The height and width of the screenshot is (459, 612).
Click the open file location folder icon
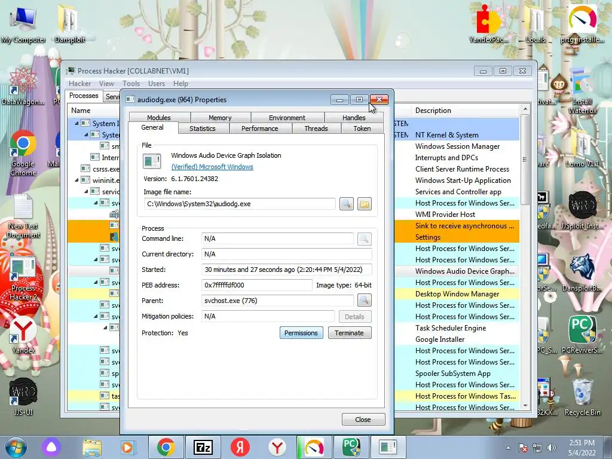(x=364, y=204)
